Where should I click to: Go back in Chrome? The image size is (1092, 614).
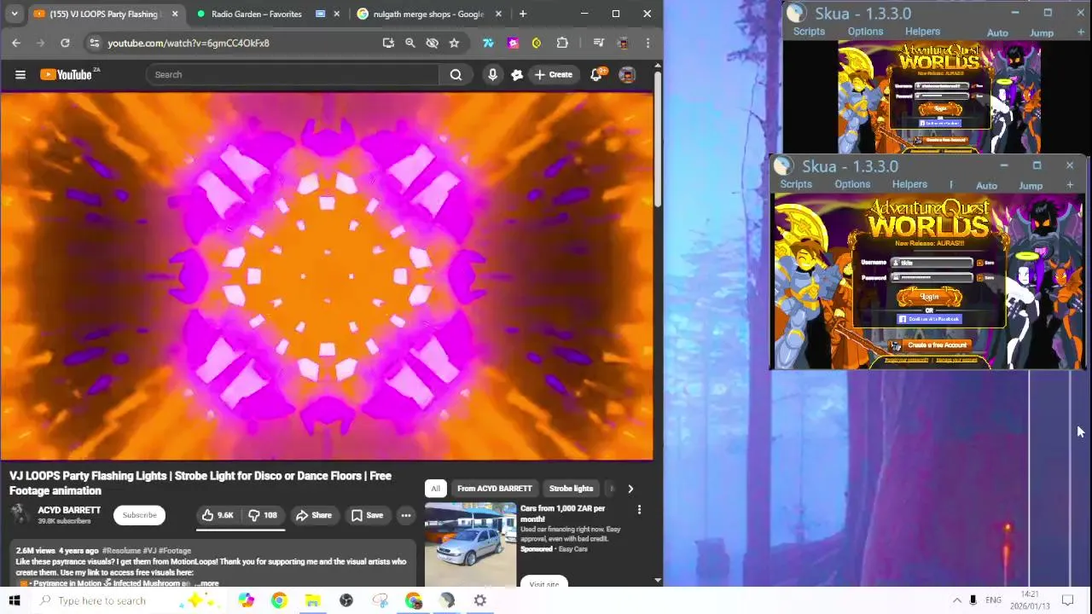tap(16, 43)
